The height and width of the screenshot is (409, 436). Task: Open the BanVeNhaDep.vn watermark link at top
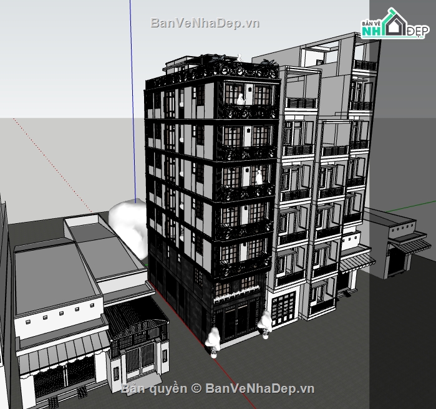click(205, 23)
